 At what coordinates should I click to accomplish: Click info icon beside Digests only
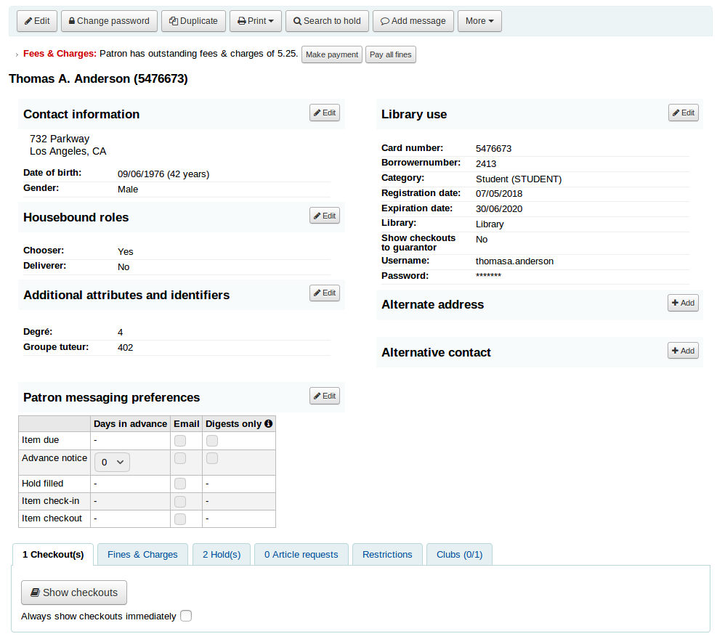tap(268, 423)
